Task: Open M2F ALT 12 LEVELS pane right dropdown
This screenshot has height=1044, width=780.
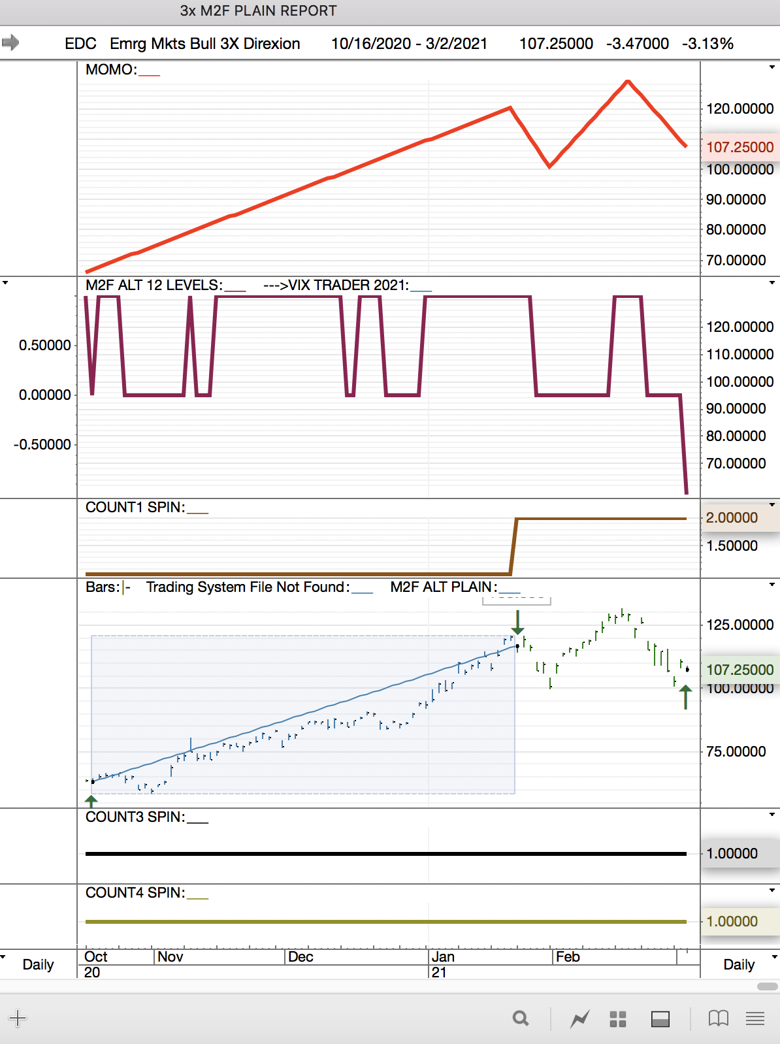Action: (772, 283)
